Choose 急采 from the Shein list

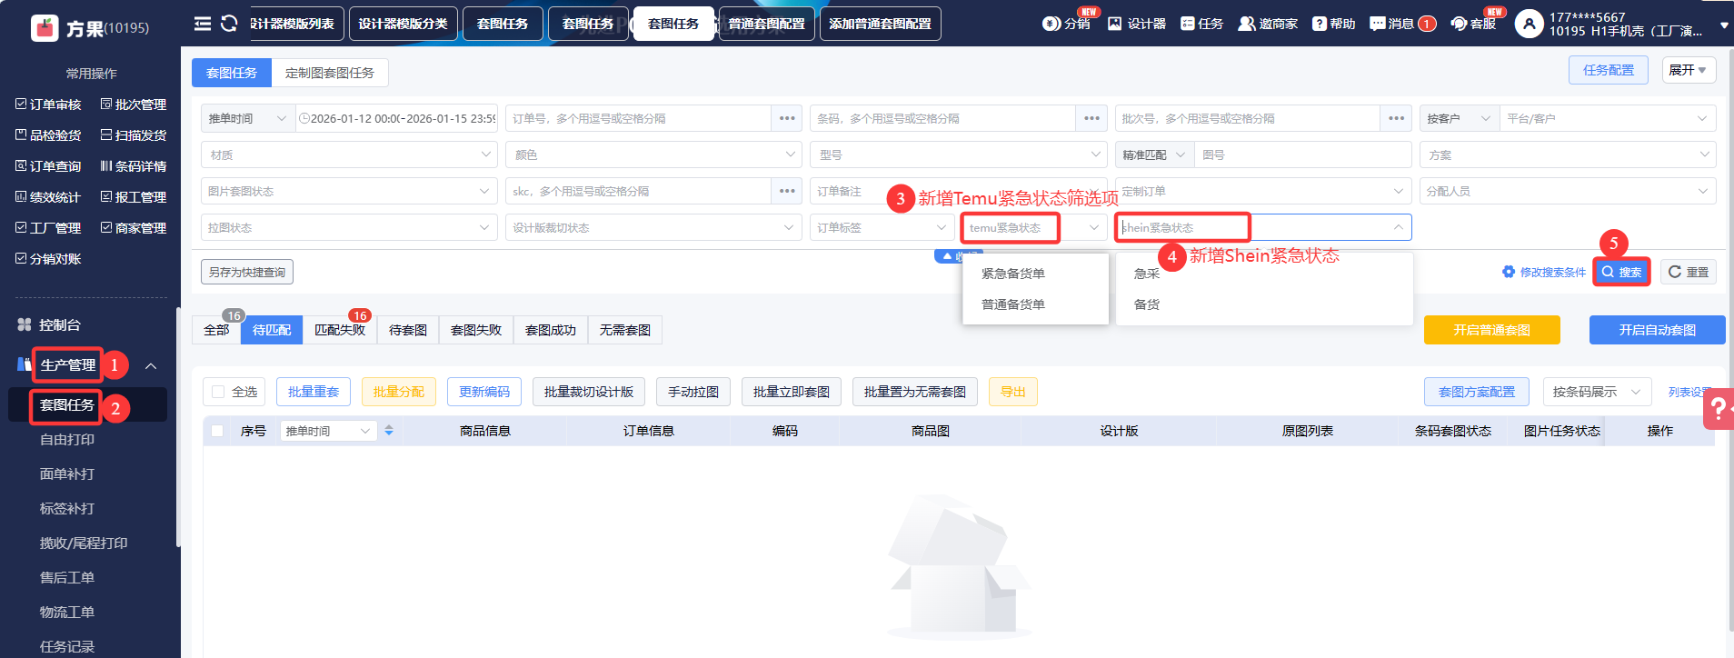pos(1147,274)
